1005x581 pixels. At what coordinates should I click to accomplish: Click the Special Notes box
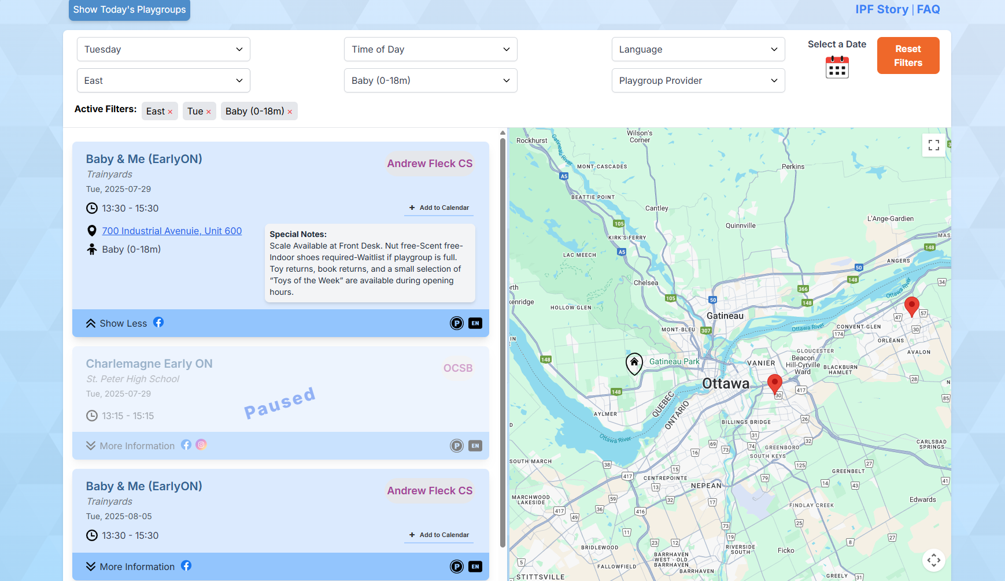[370, 263]
